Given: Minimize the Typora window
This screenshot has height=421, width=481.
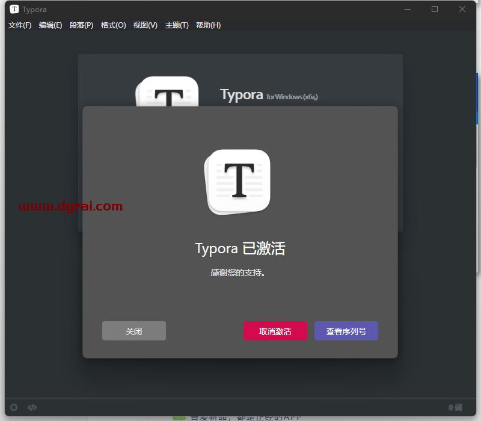Looking at the screenshot, I should (x=408, y=9).
